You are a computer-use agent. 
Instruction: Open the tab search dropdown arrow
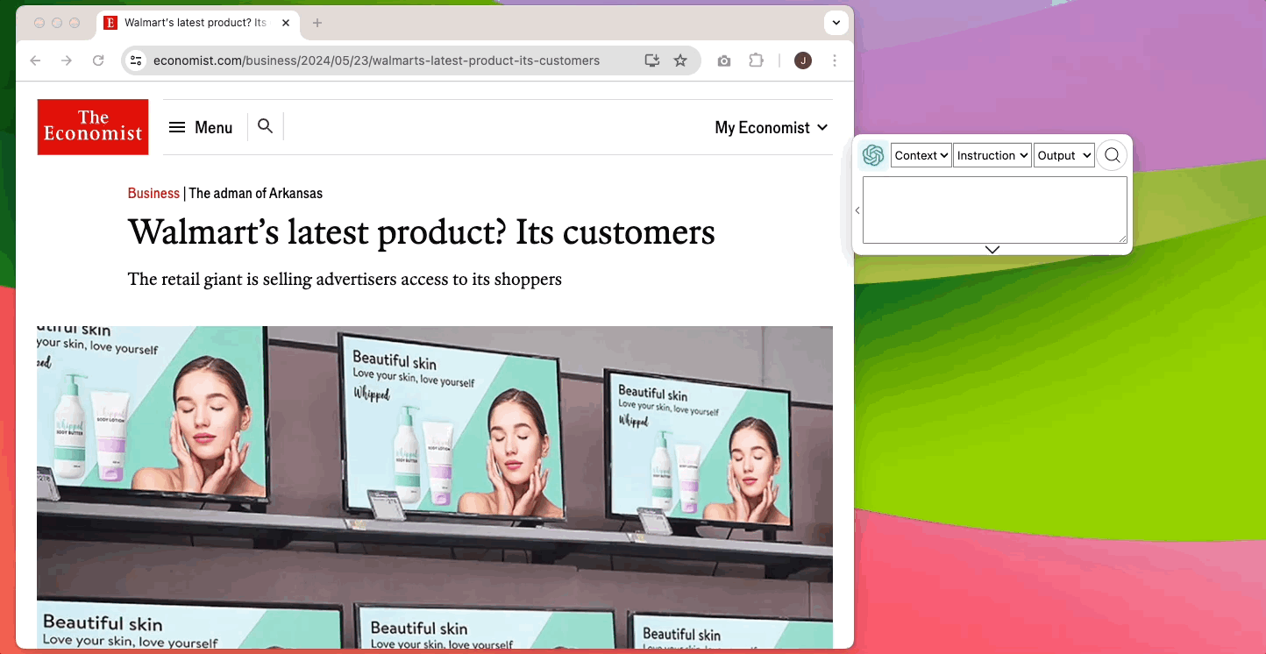tap(836, 23)
